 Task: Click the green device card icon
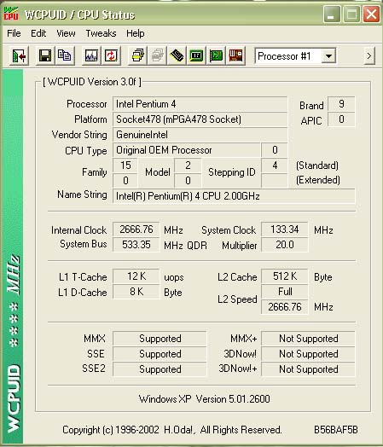(x=216, y=55)
